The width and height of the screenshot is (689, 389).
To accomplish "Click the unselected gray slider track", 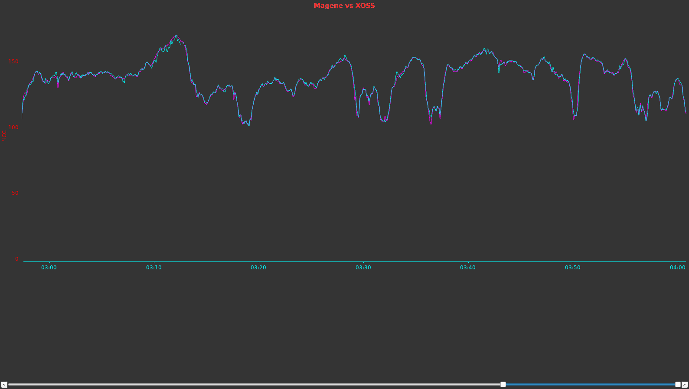I will (x=254, y=385).
